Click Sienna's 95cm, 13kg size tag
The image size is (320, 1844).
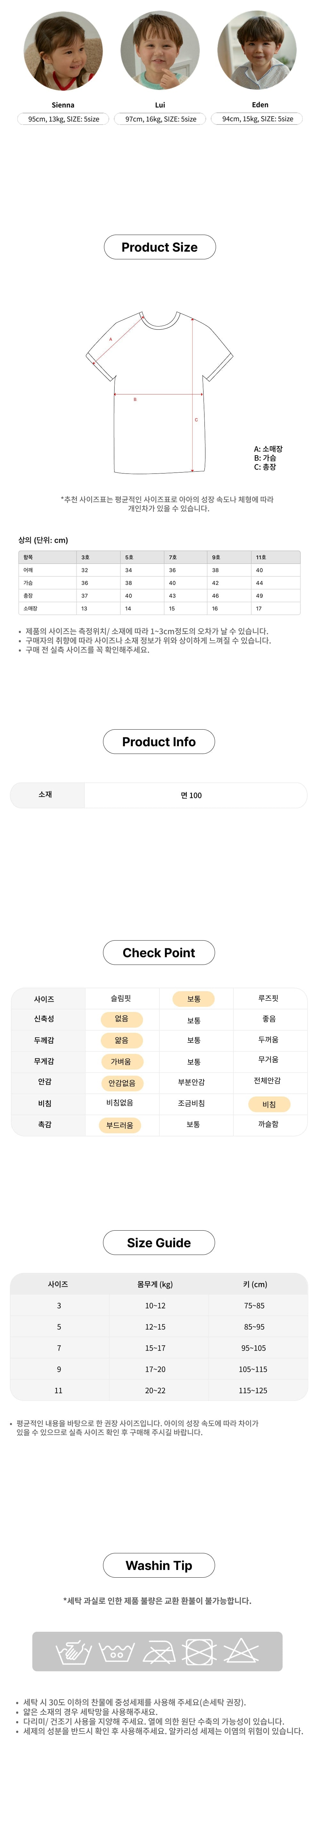coord(64,119)
